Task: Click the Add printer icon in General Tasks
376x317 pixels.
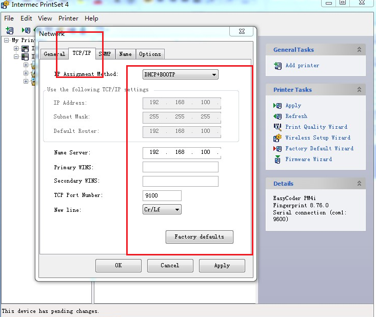Action: (x=278, y=66)
